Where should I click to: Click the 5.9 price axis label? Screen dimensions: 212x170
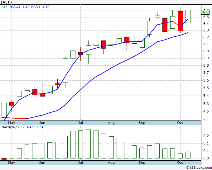click(206, 58)
